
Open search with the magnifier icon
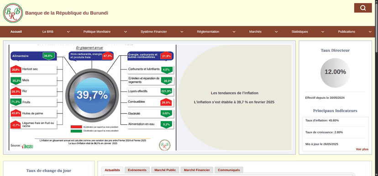coord(363,8)
